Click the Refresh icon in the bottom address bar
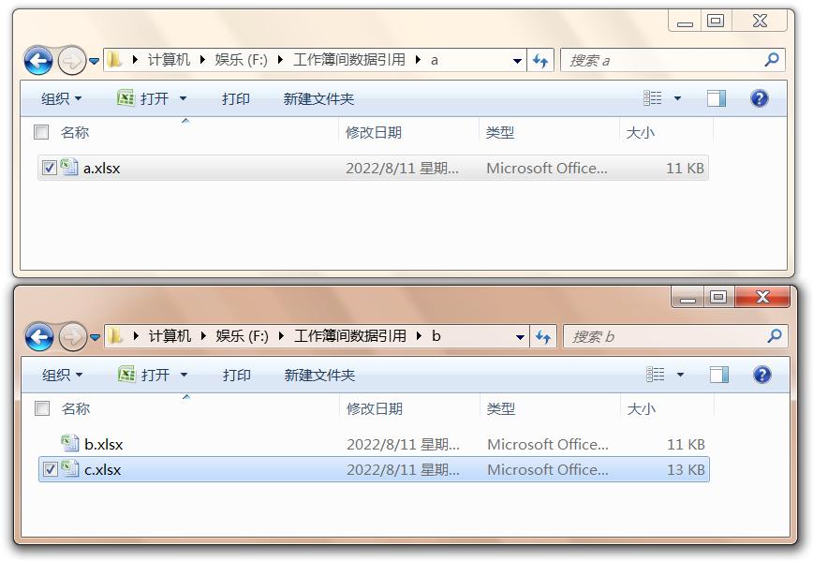Screen dimensions: 813x561 tap(541, 335)
